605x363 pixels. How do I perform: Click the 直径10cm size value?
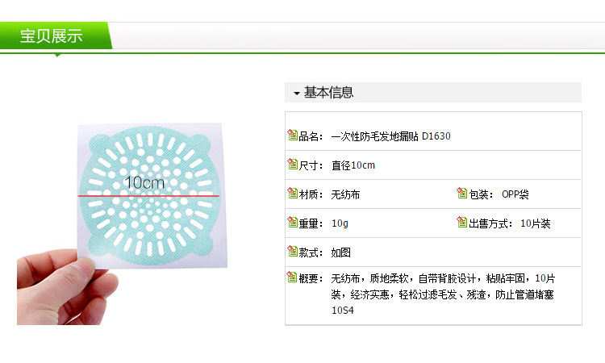click(x=353, y=165)
